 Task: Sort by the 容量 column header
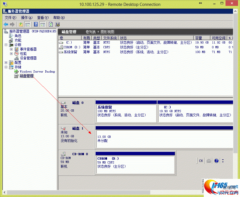tap(202, 38)
